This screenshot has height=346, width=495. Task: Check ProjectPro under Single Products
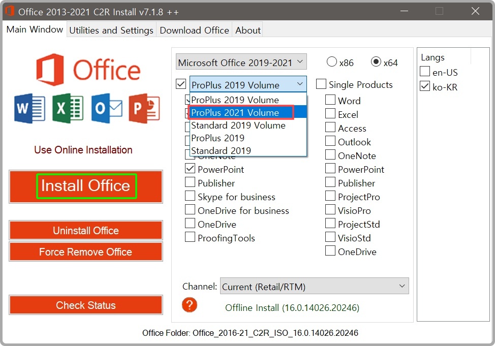(330, 196)
